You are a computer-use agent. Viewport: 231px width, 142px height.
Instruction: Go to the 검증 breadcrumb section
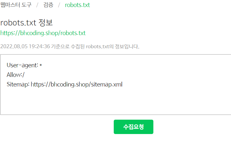(48, 5)
